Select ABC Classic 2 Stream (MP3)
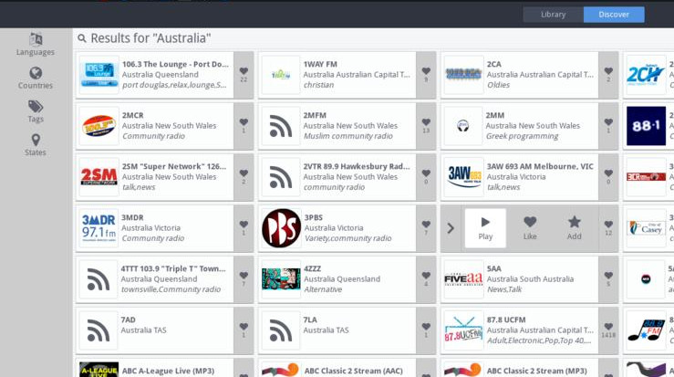This screenshot has width=674, height=377. (536, 371)
